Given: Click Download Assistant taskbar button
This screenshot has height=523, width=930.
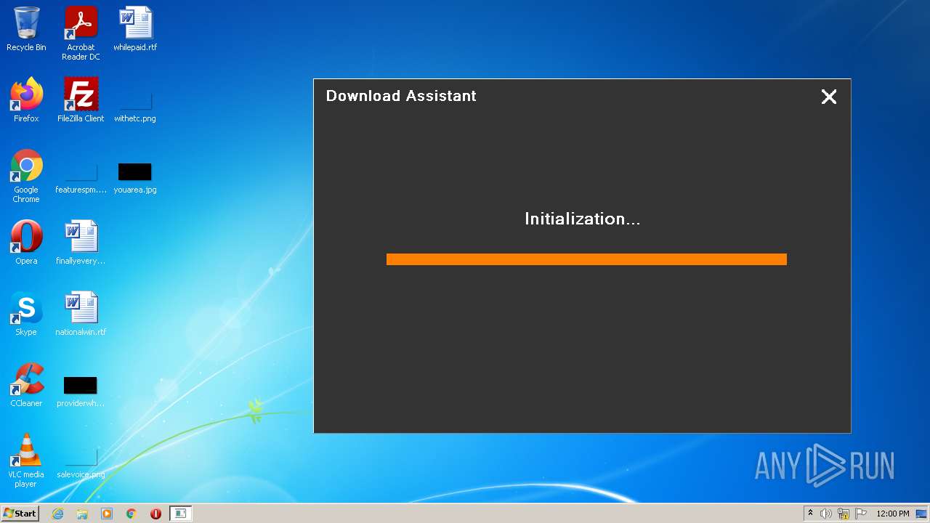Looking at the screenshot, I should (x=180, y=514).
